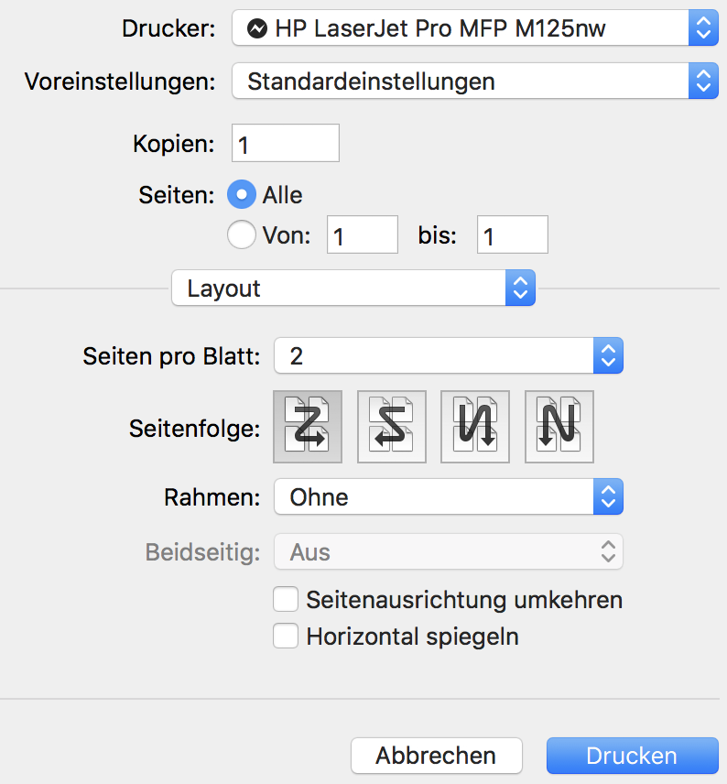Open the Rahmen dropdown set to Ohne
727x784 pixels.
tap(448, 497)
